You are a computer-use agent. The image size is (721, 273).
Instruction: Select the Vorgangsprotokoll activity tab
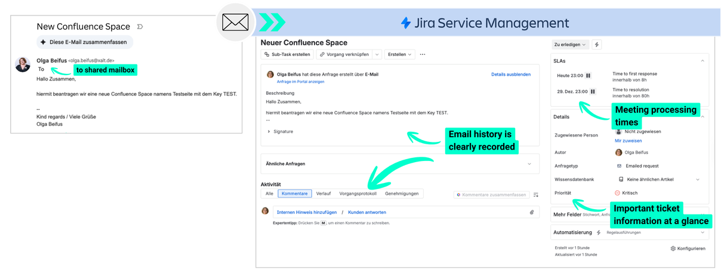358,194
